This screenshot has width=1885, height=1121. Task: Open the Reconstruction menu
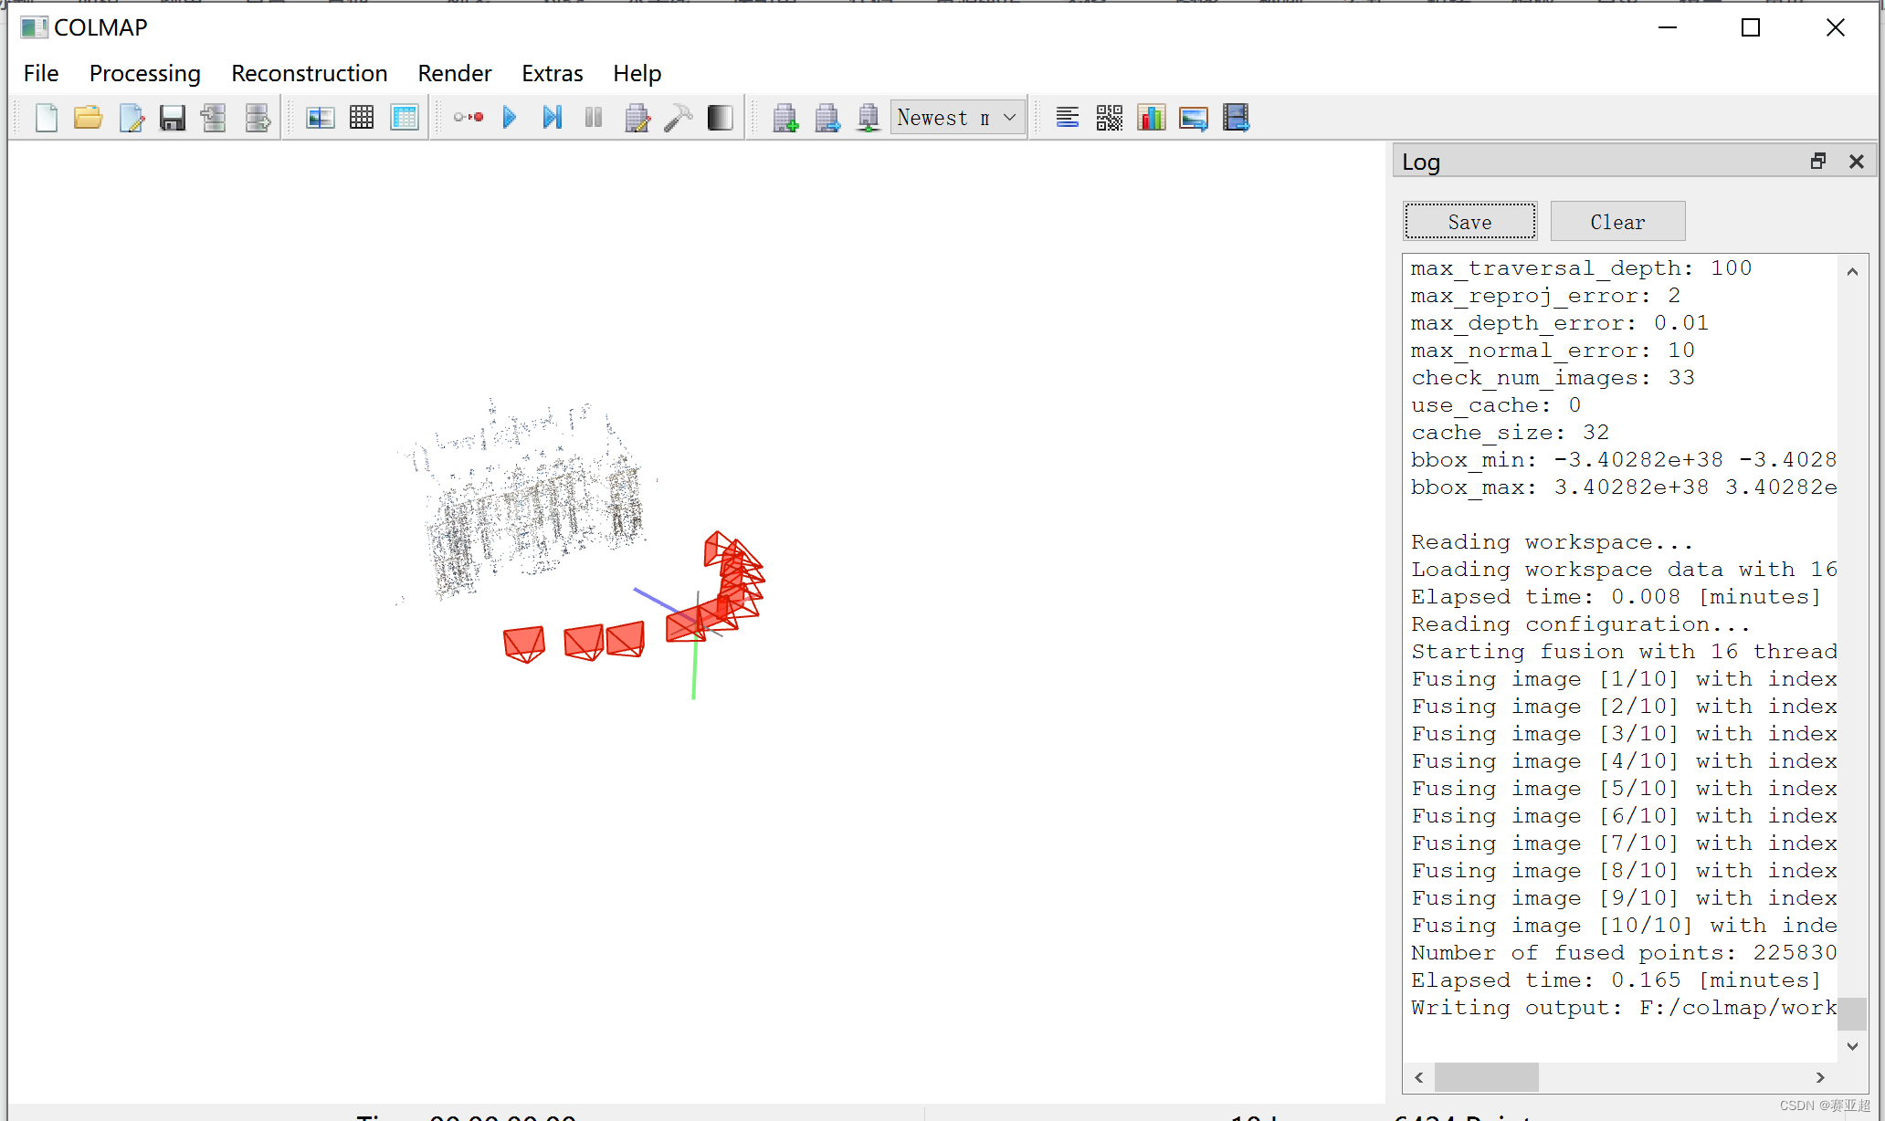310,73
